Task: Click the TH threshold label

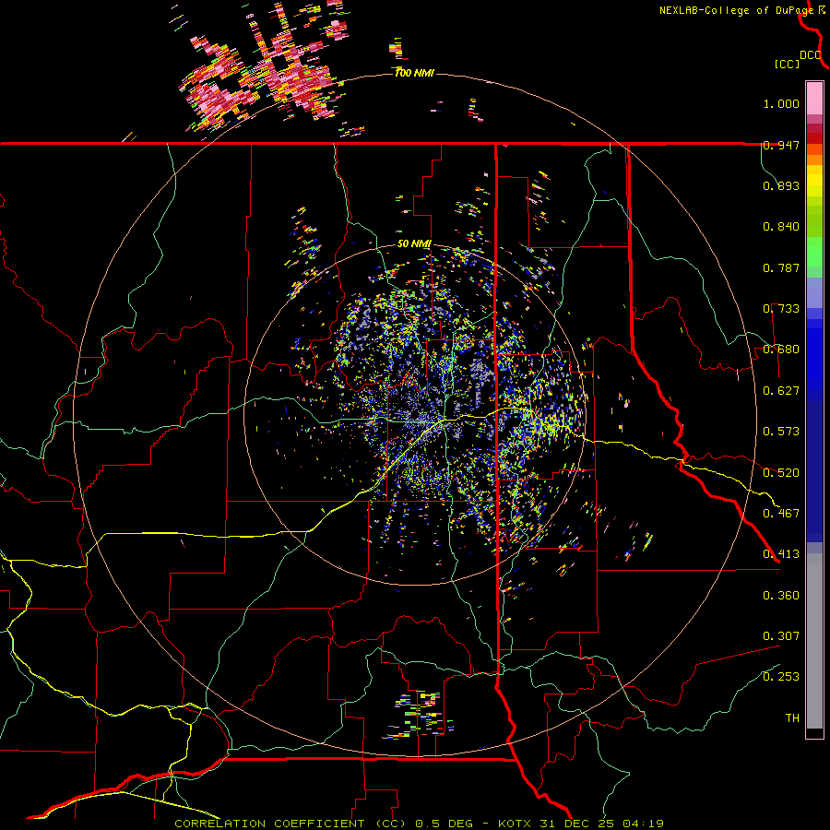Action: [792, 718]
